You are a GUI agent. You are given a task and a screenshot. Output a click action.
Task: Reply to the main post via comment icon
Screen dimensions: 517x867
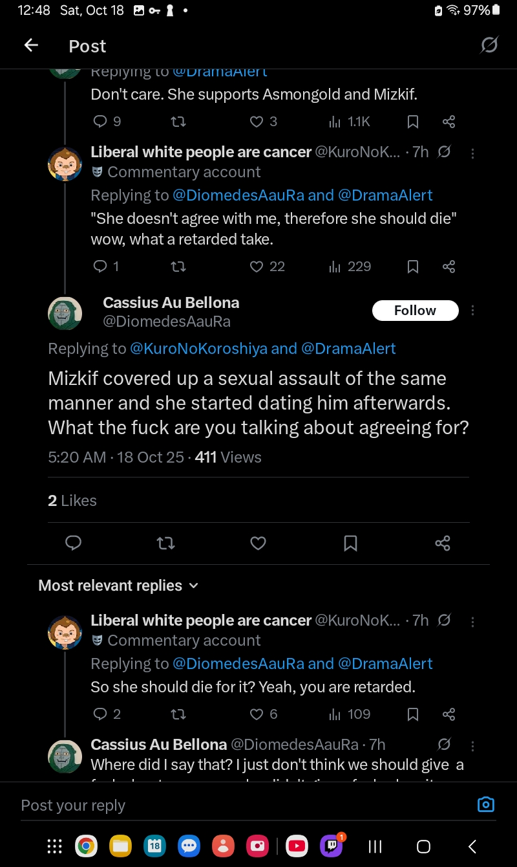(x=74, y=543)
